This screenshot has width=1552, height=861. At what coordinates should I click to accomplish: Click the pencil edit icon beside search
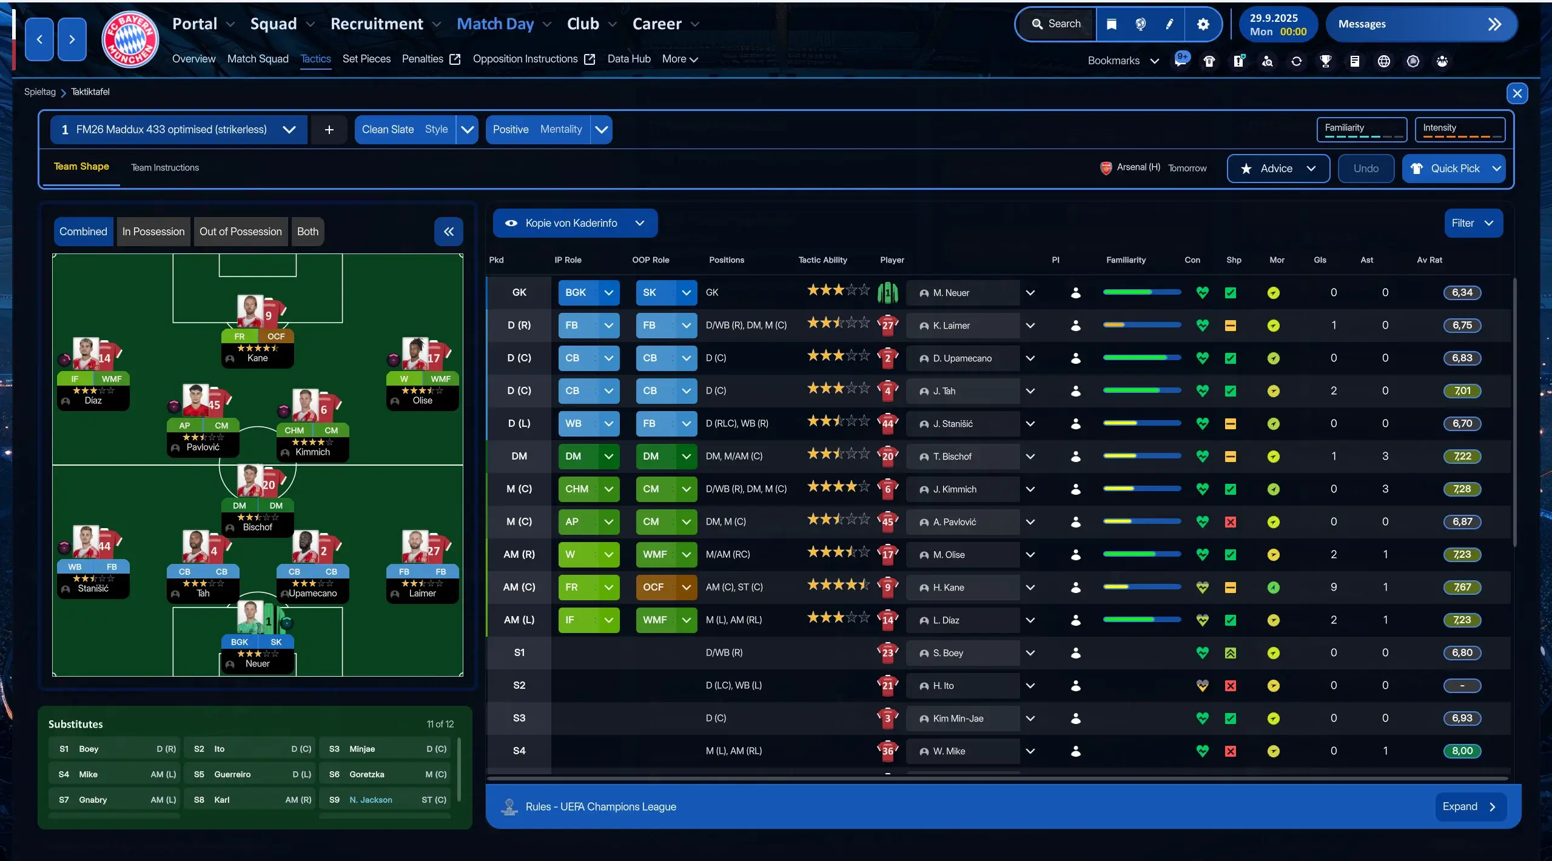[1170, 24]
